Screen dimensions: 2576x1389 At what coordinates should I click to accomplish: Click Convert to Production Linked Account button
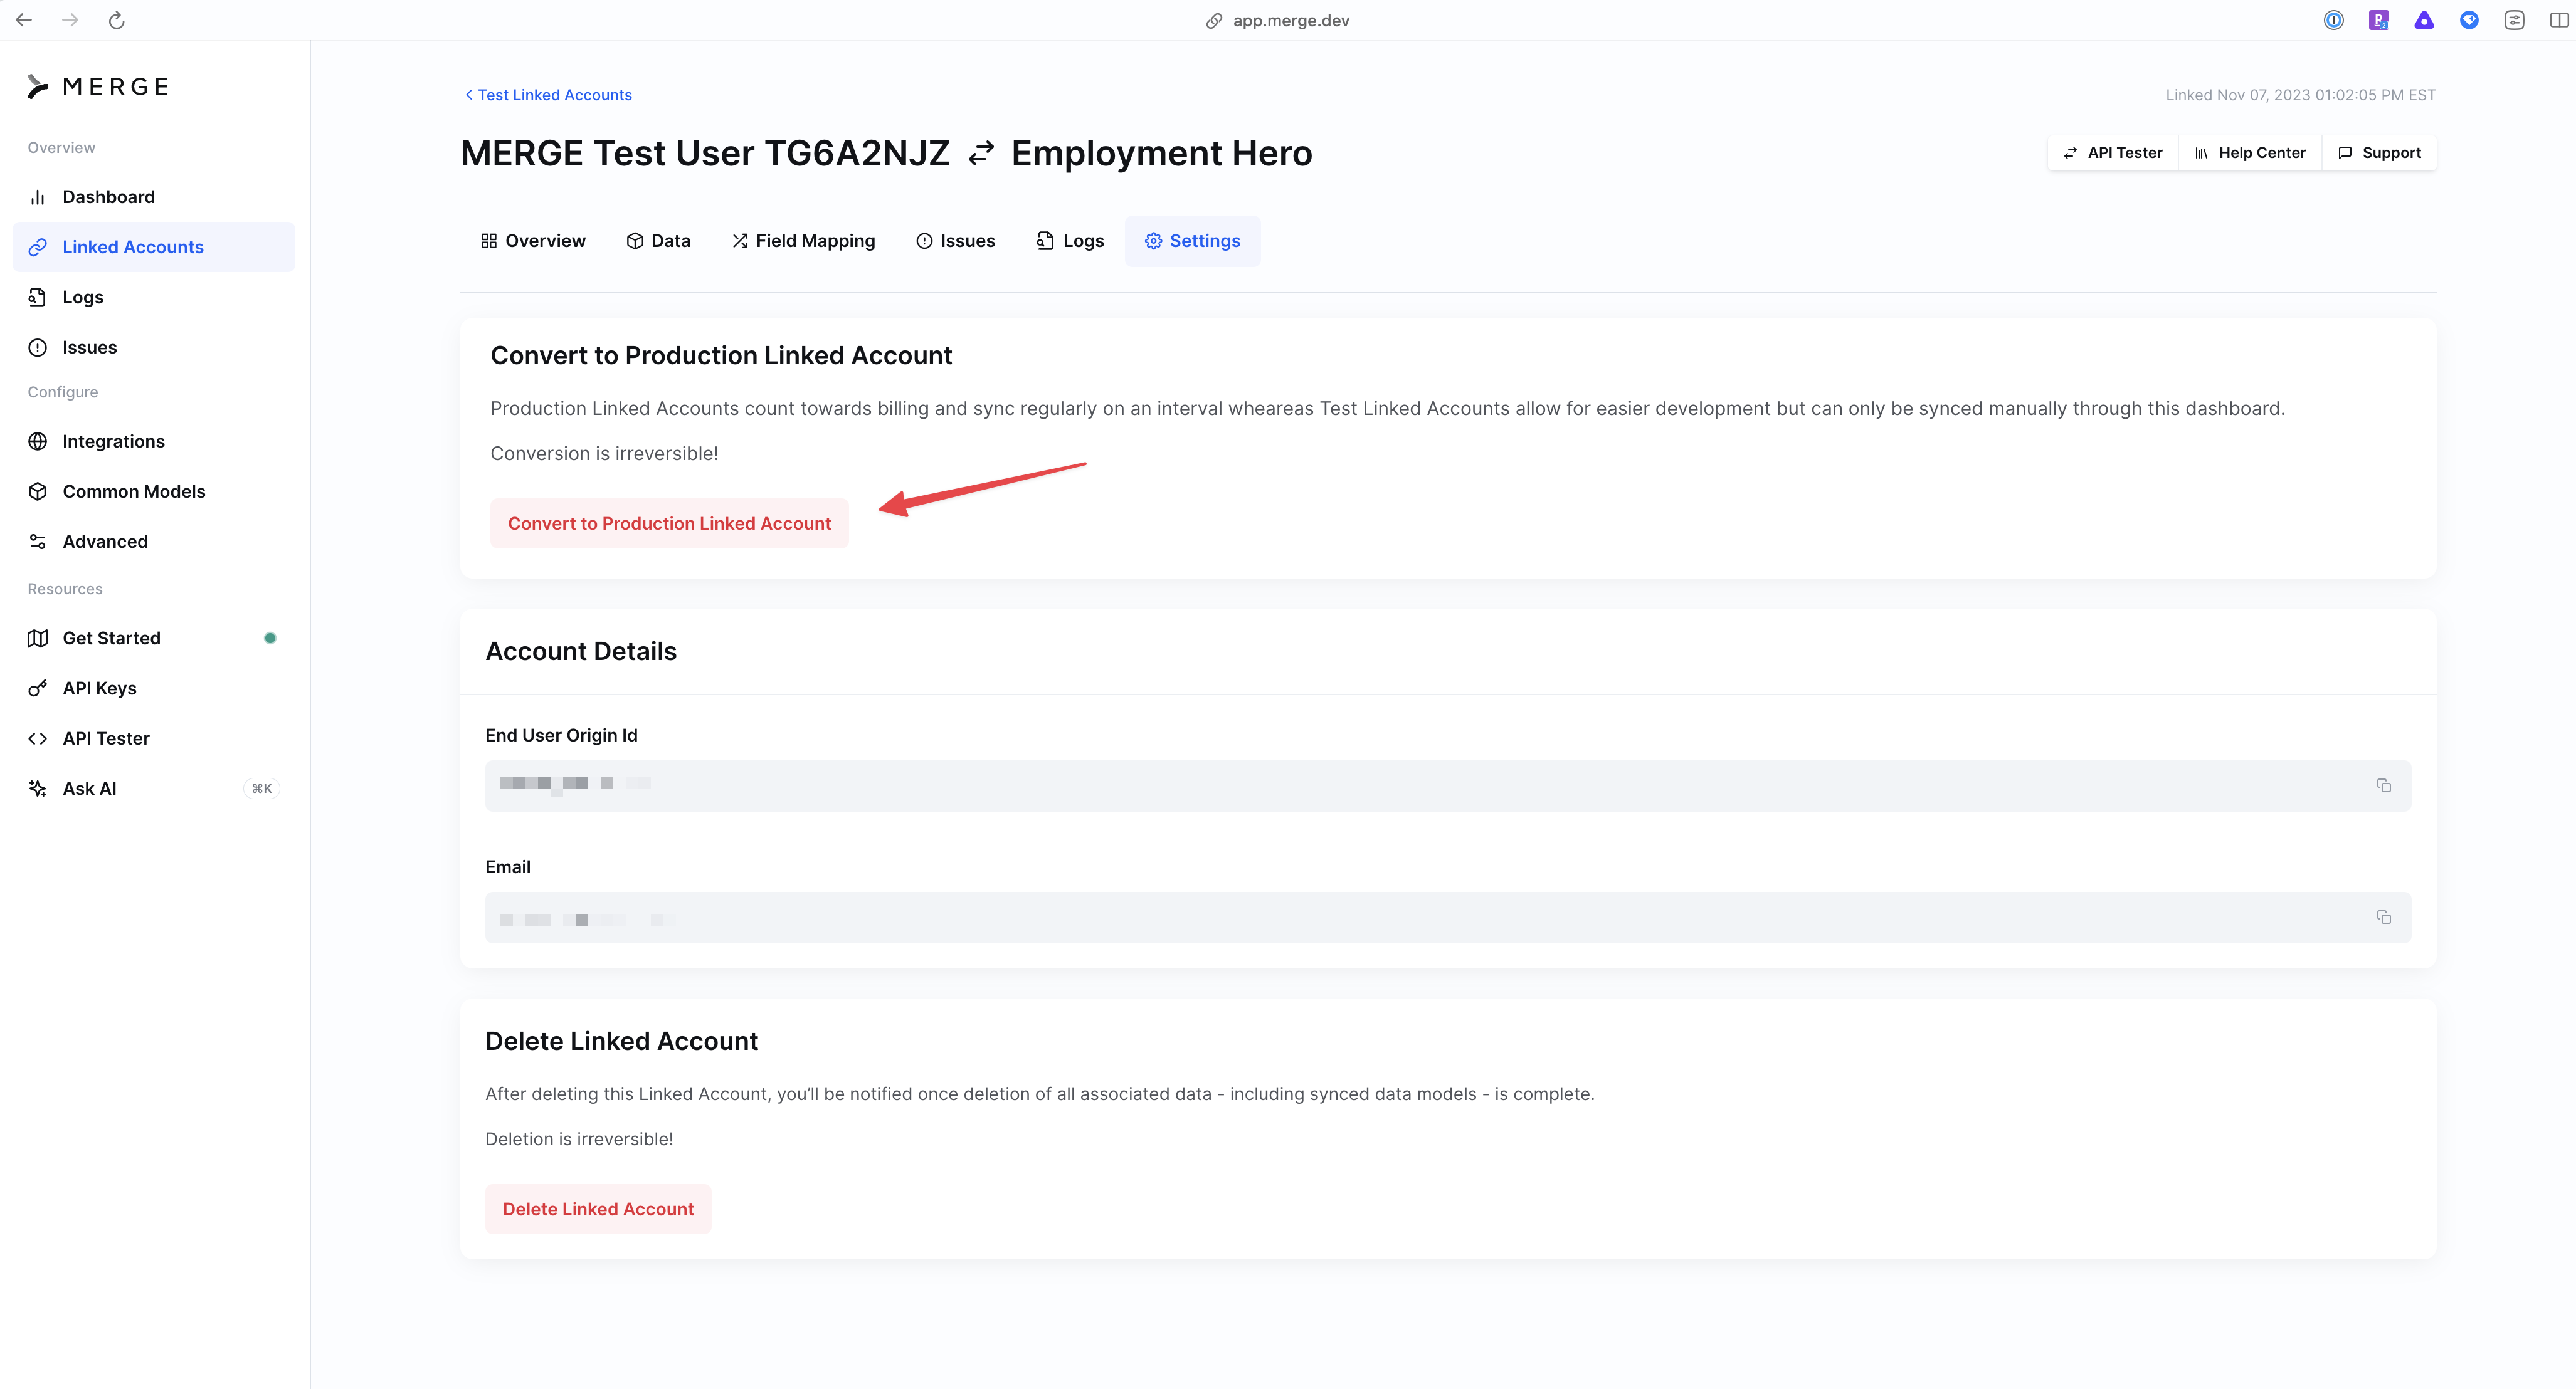(669, 523)
